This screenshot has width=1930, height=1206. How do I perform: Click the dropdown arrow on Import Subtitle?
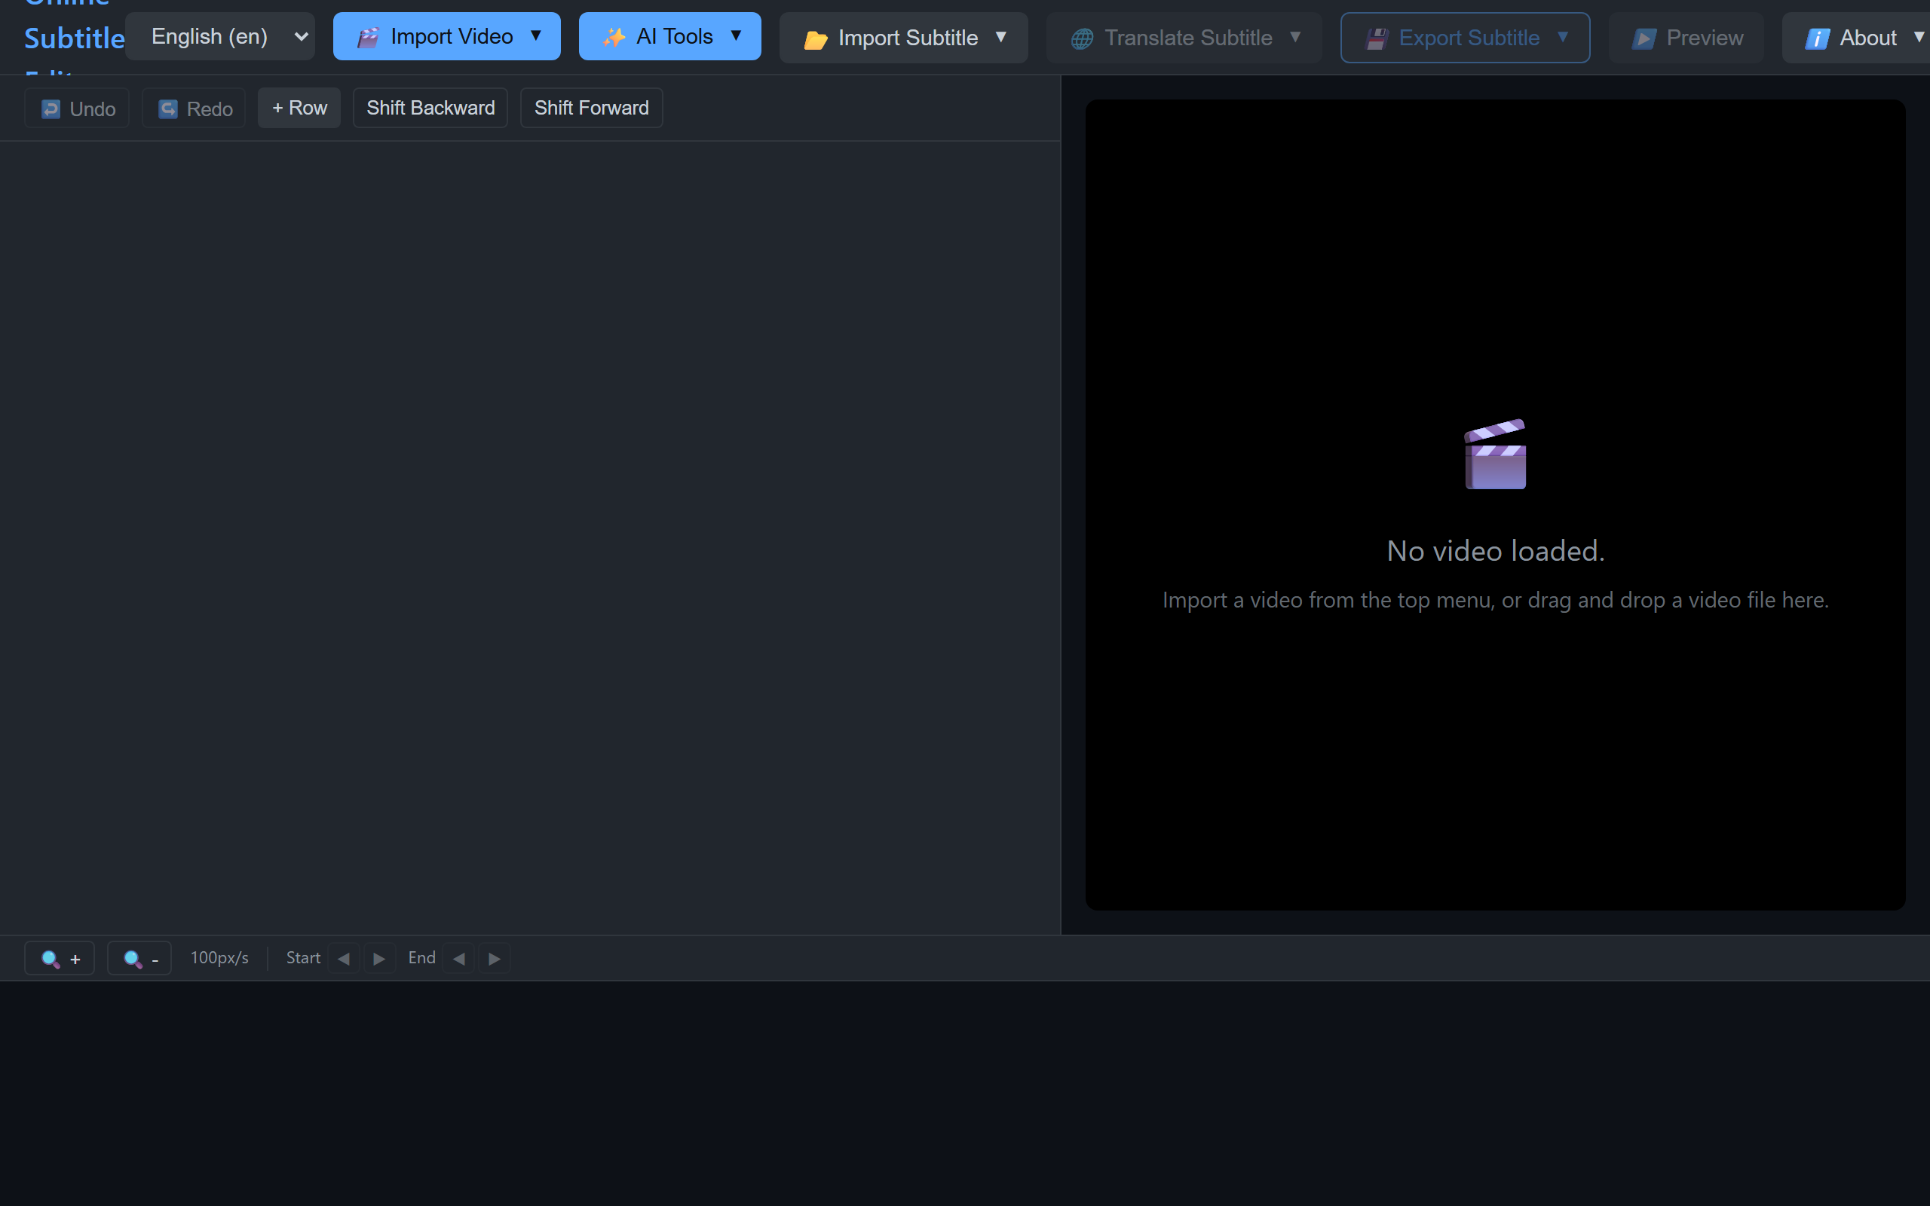pos(1001,38)
